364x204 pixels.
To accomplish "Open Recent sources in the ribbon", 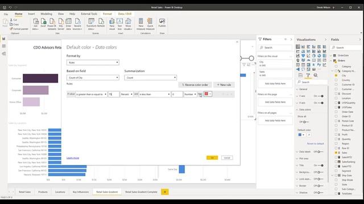I will 77,24.
